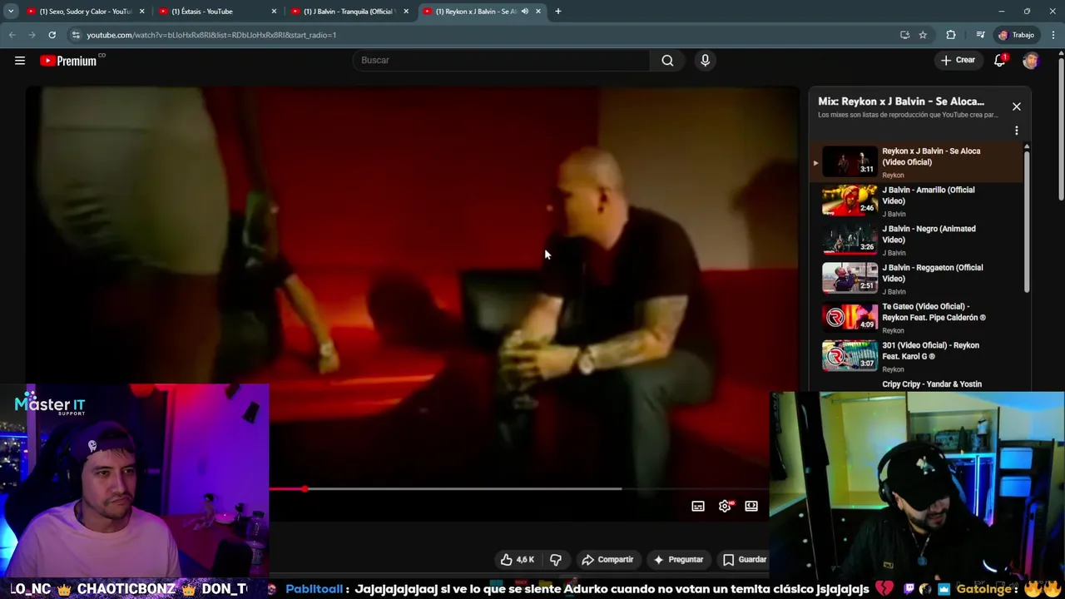The width and height of the screenshot is (1065, 599).
Task: Open the Chrome three-dot menu
Action: [1053, 35]
